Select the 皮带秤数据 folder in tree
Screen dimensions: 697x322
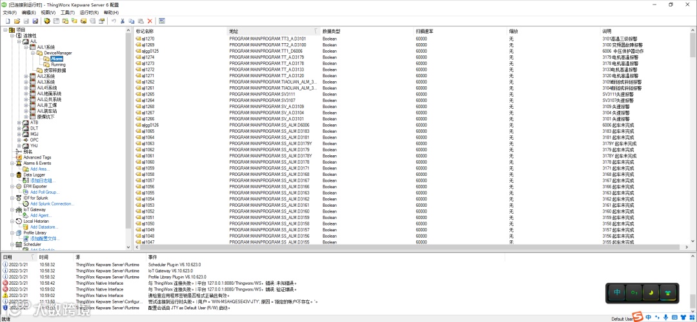[x=55, y=70]
